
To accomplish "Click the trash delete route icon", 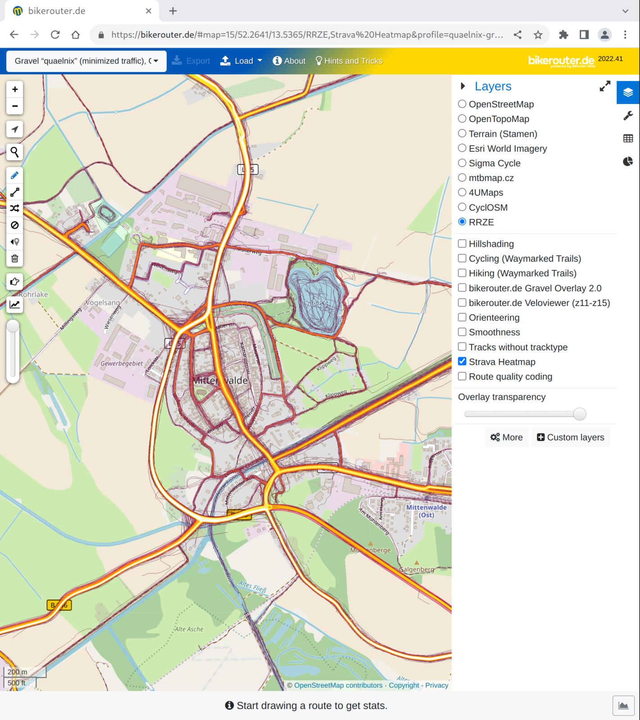I will click(14, 258).
